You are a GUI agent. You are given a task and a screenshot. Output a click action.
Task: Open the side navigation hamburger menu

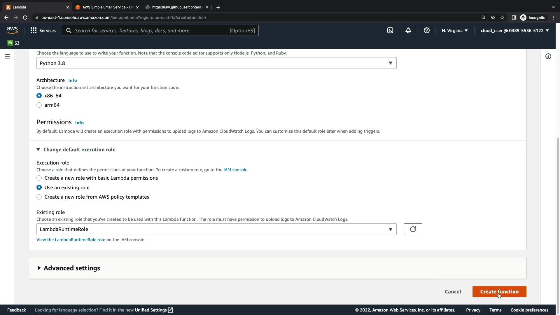tap(7, 56)
